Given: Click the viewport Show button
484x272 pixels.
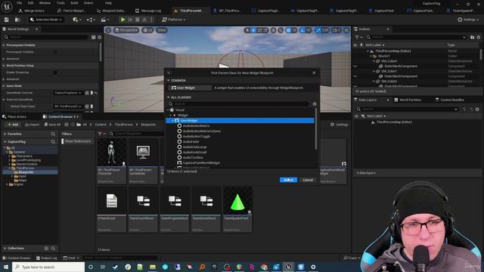Looking at the screenshot, I should (x=161, y=30).
